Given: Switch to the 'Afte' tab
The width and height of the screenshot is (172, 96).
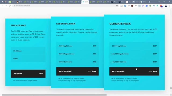Looking at the screenshot, I should 129,2.
